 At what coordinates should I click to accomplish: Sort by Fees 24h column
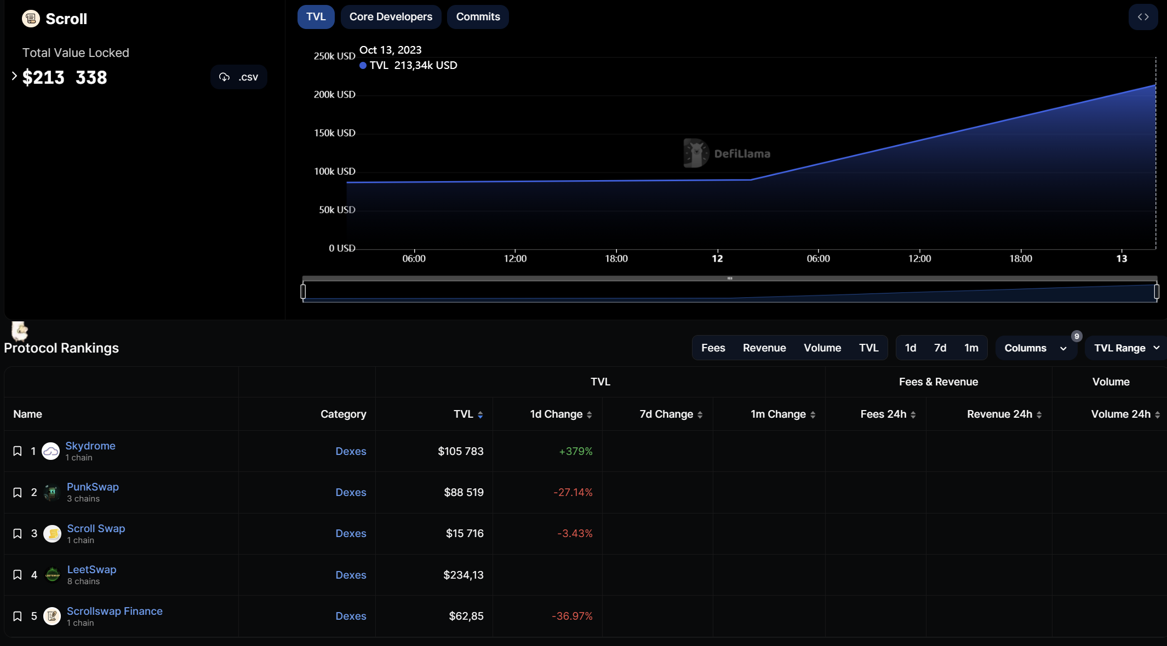coord(913,415)
